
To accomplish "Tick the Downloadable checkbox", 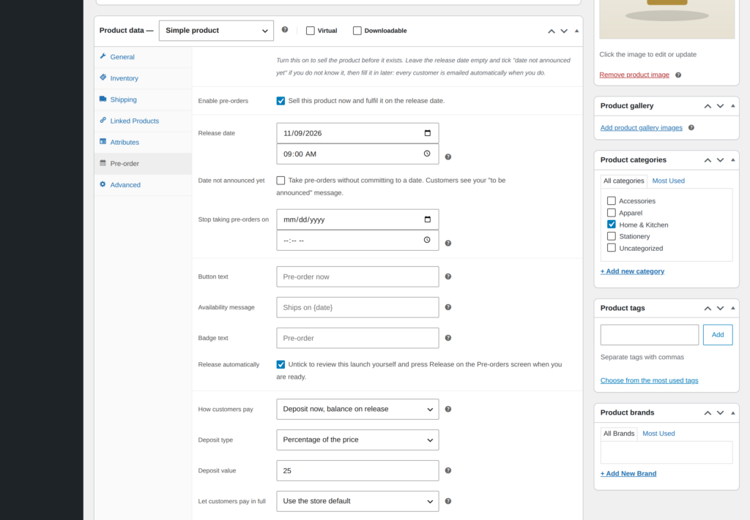I will coord(357,31).
